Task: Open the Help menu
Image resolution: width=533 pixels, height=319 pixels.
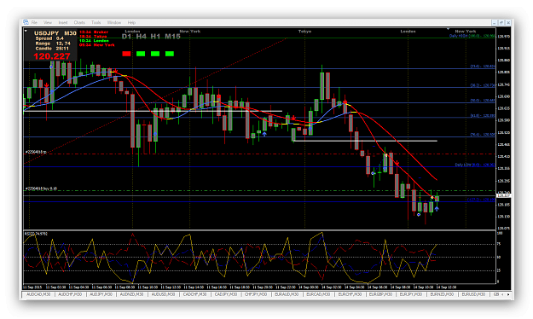Action: pyautogui.click(x=131, y=22)
